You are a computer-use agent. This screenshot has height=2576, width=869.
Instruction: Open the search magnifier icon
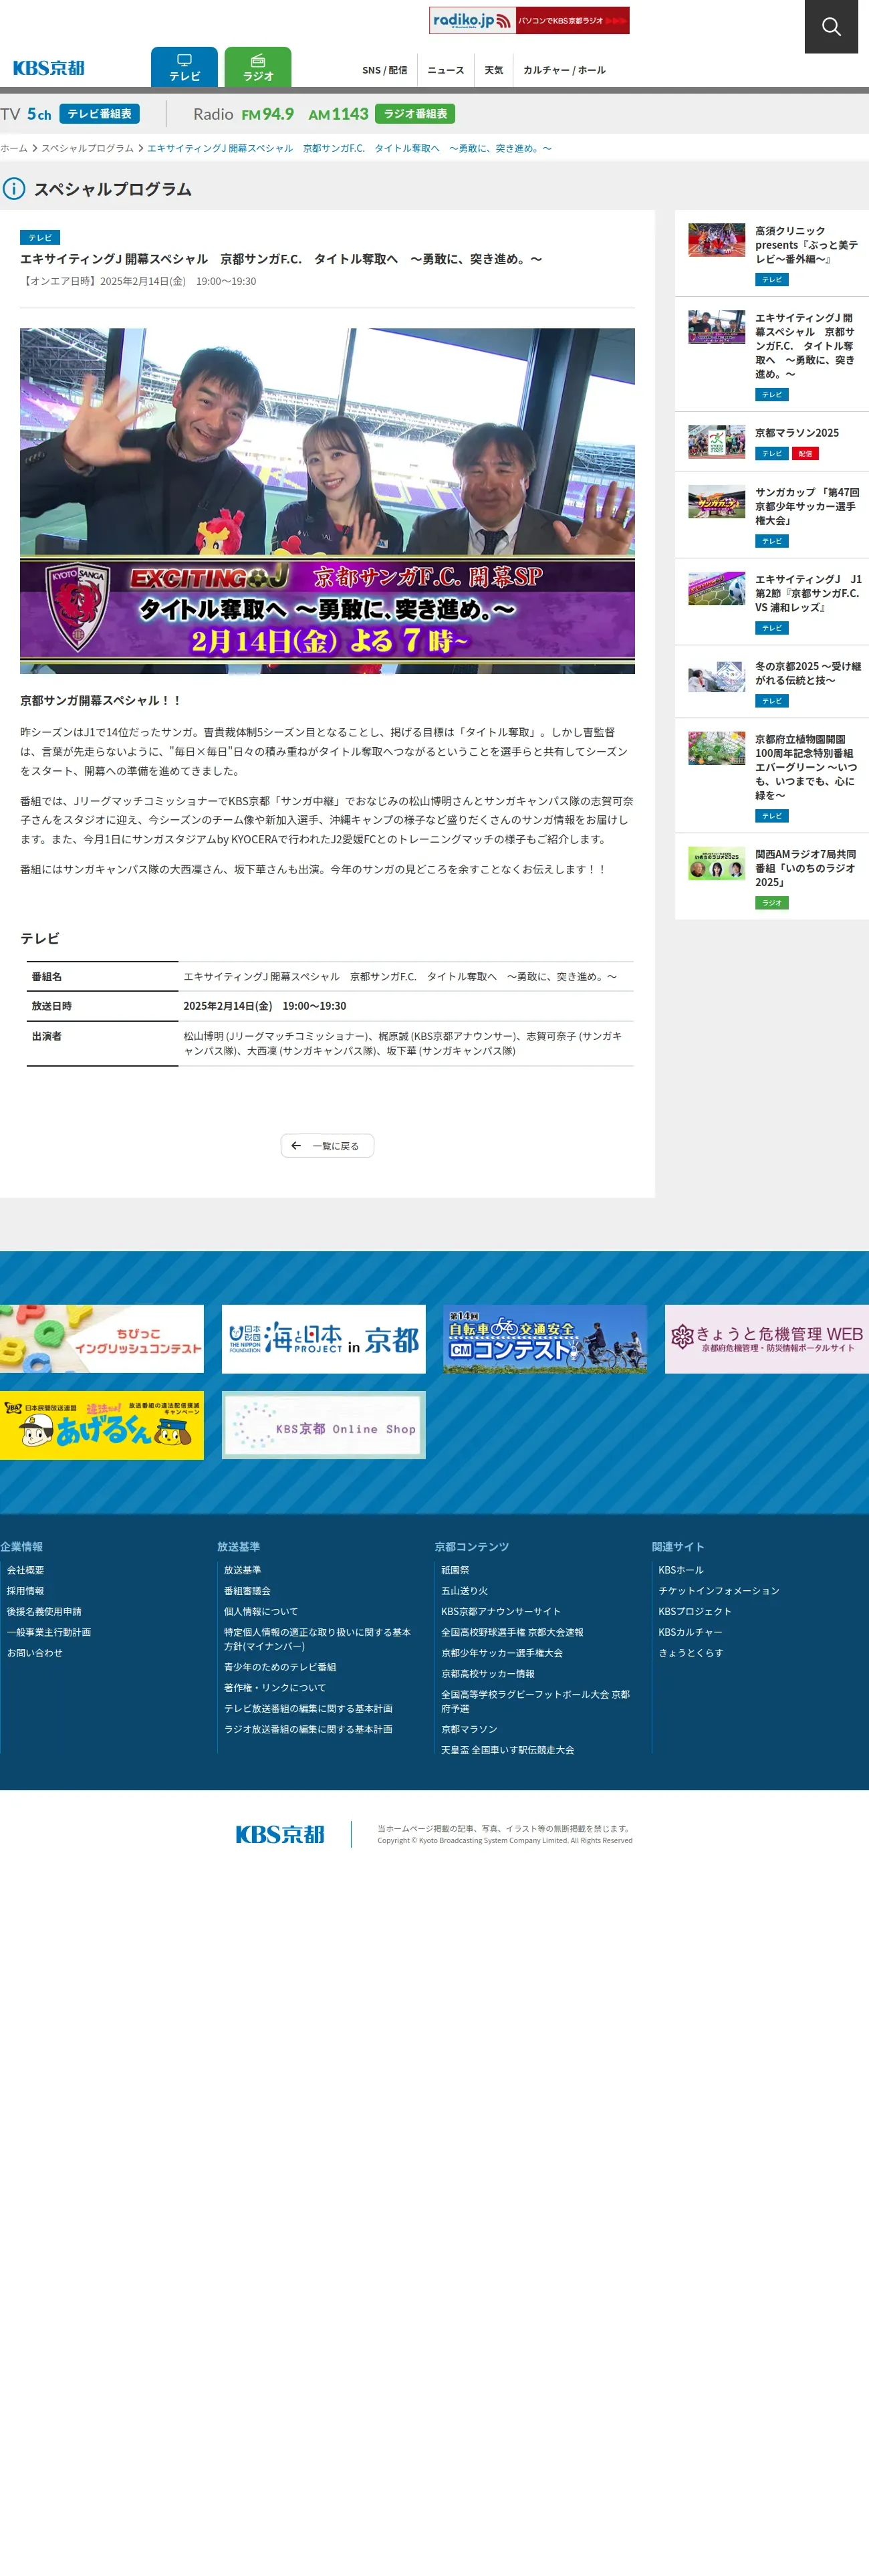[x=831, y=26]
